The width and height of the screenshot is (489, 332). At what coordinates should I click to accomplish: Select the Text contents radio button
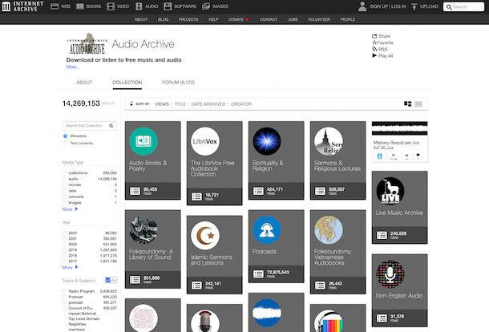point(65,144)
